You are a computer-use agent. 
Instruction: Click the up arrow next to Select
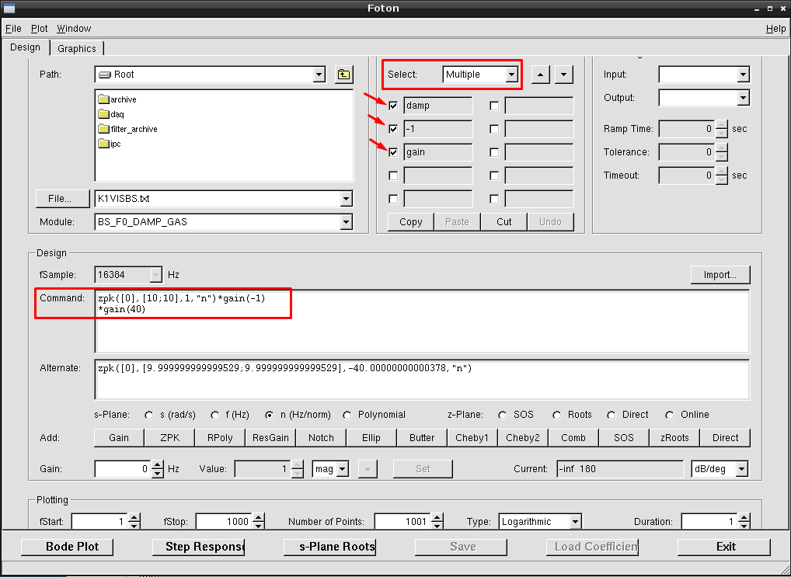click(x=542, y=75)
